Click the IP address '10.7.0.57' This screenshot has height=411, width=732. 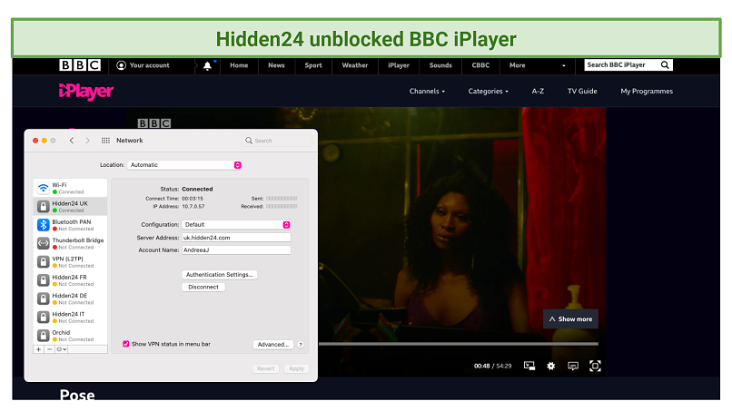tap(193, 206)
